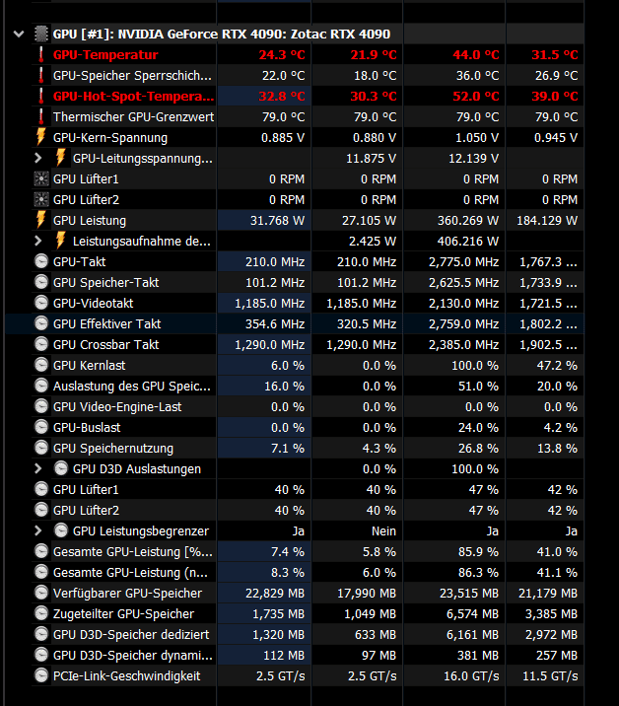This screenshot has height=706, width=619.
Task: Click the 26.8 % GPU Speichernutzung value
Action: click(479, 449)
